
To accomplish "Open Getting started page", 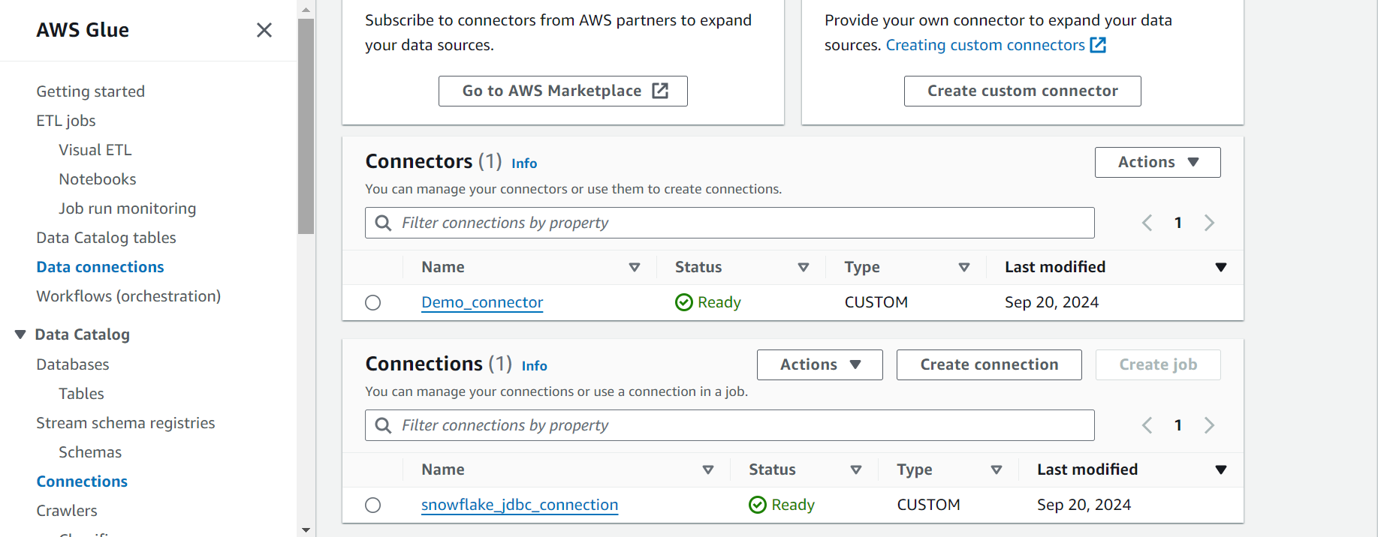I will (91, 91).
